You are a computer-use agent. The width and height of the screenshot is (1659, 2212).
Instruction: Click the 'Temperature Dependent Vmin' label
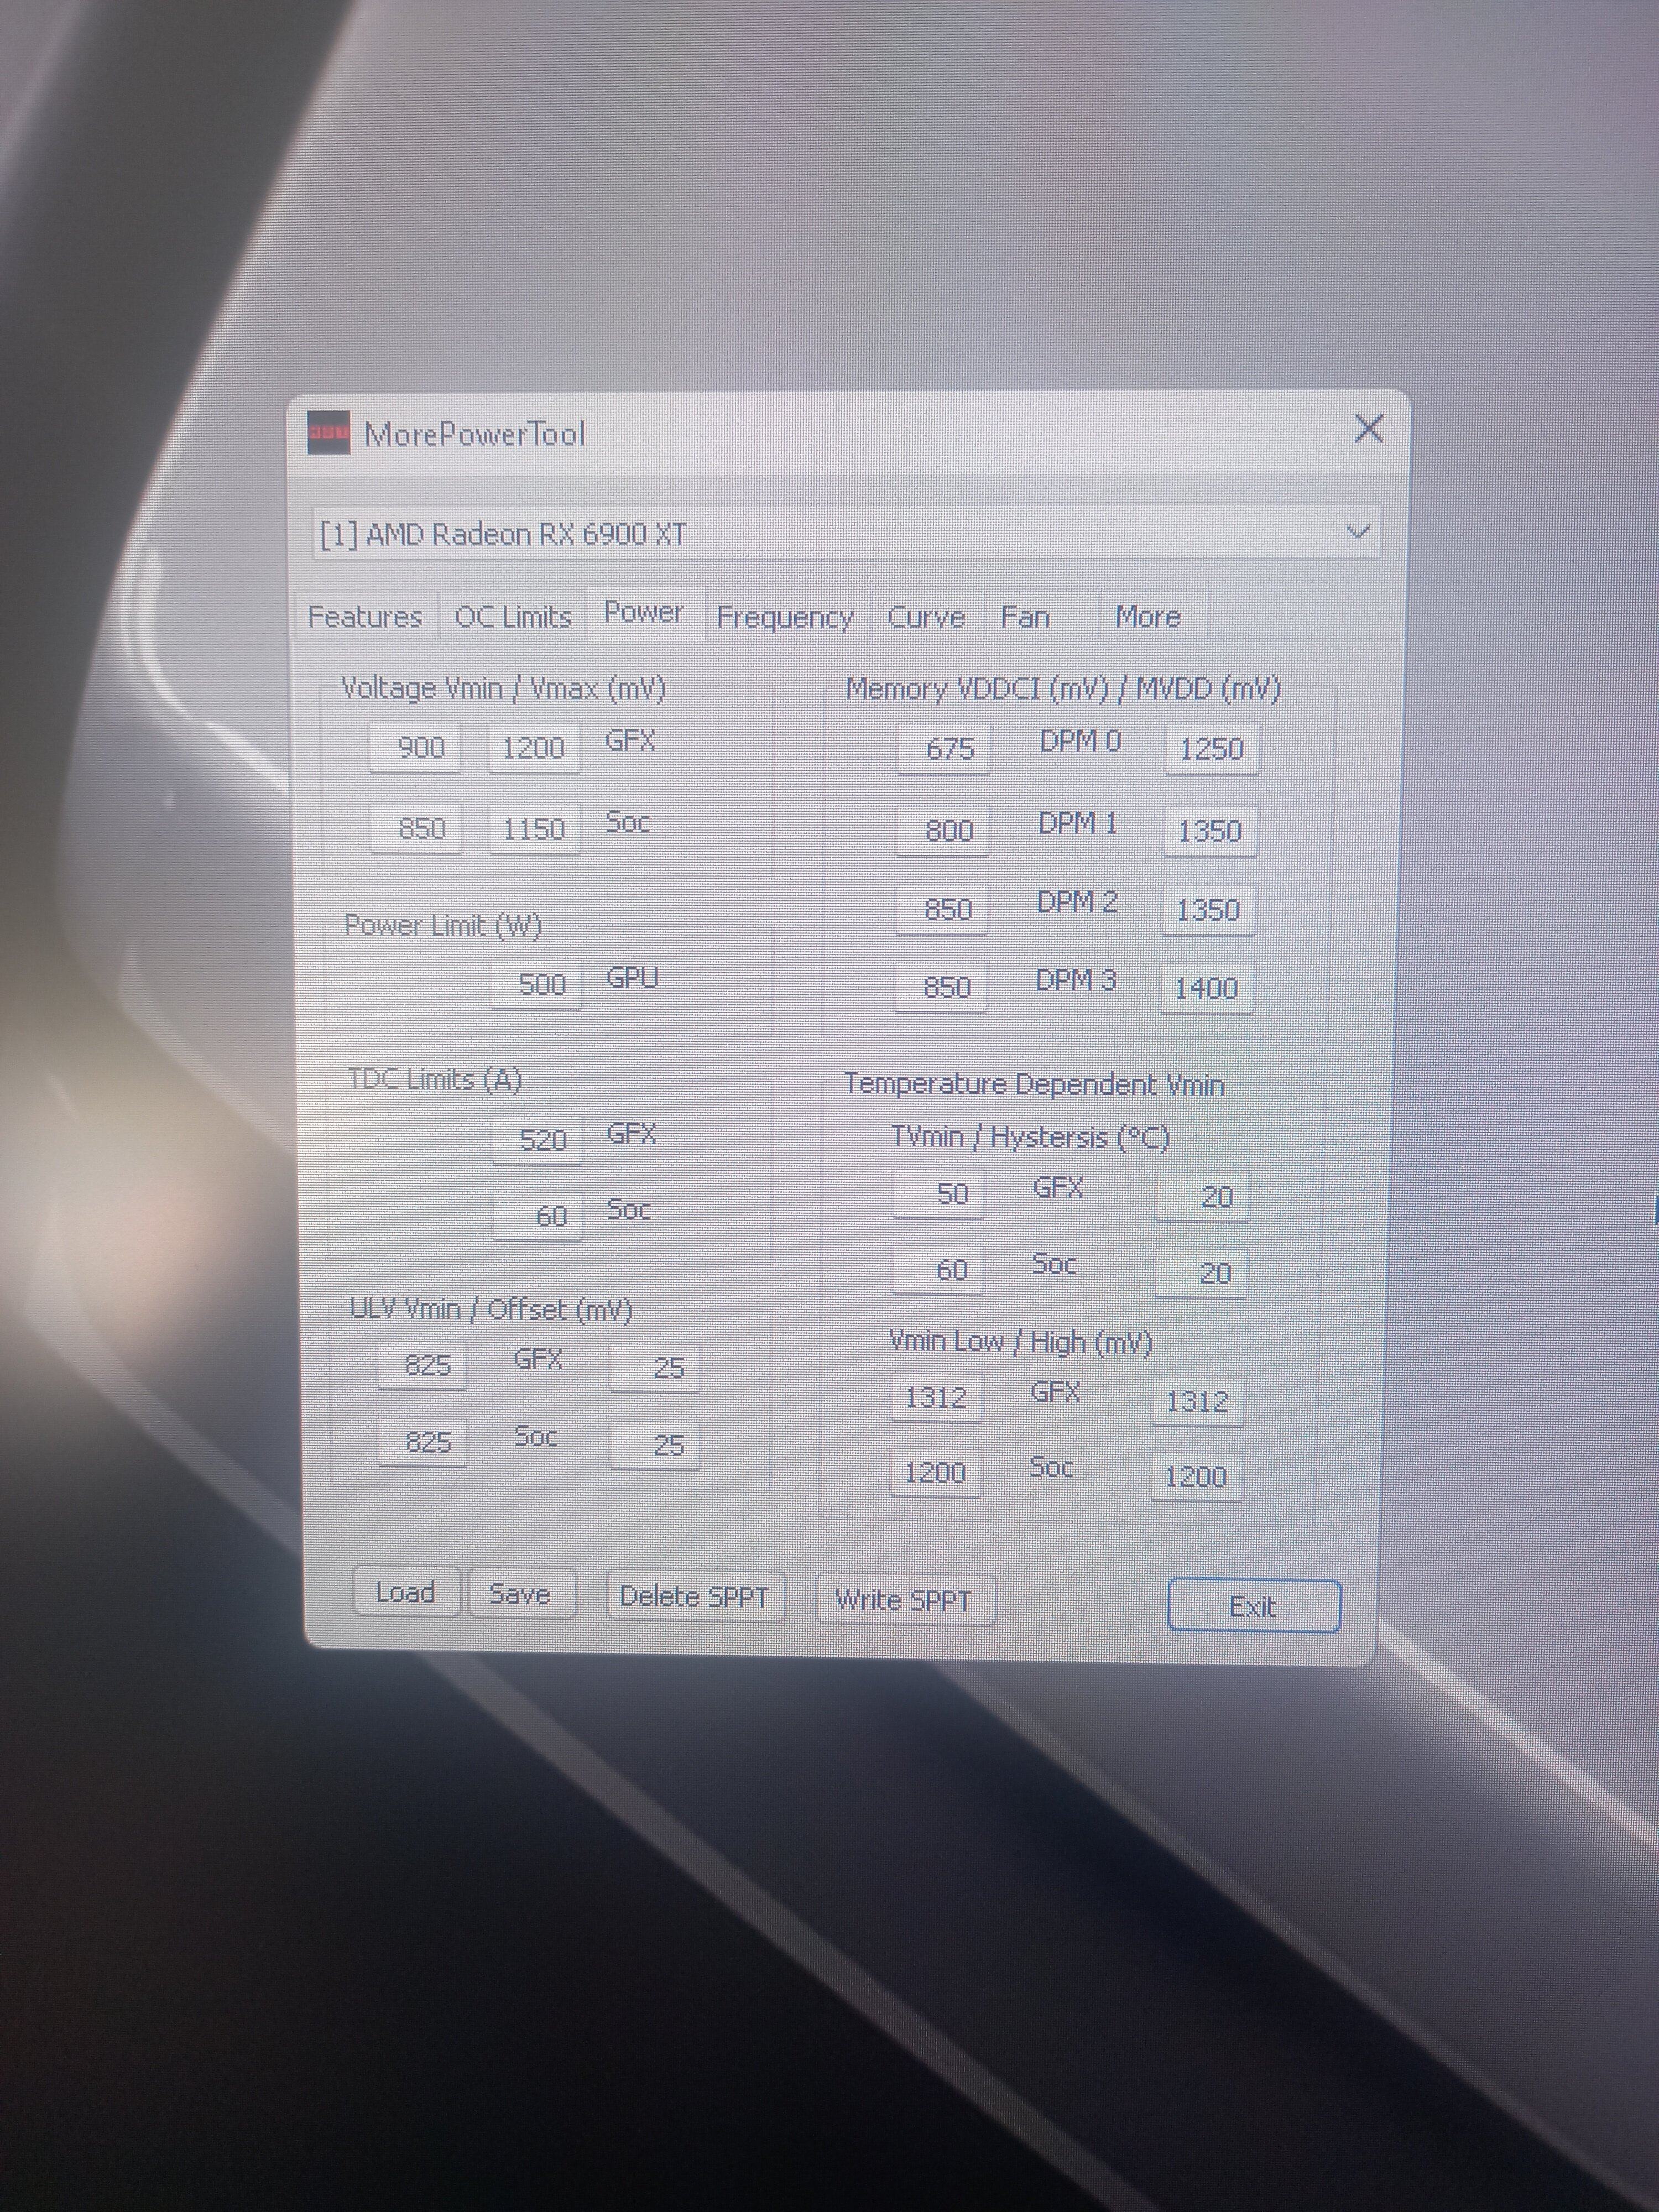[x=1034, y=1084]
